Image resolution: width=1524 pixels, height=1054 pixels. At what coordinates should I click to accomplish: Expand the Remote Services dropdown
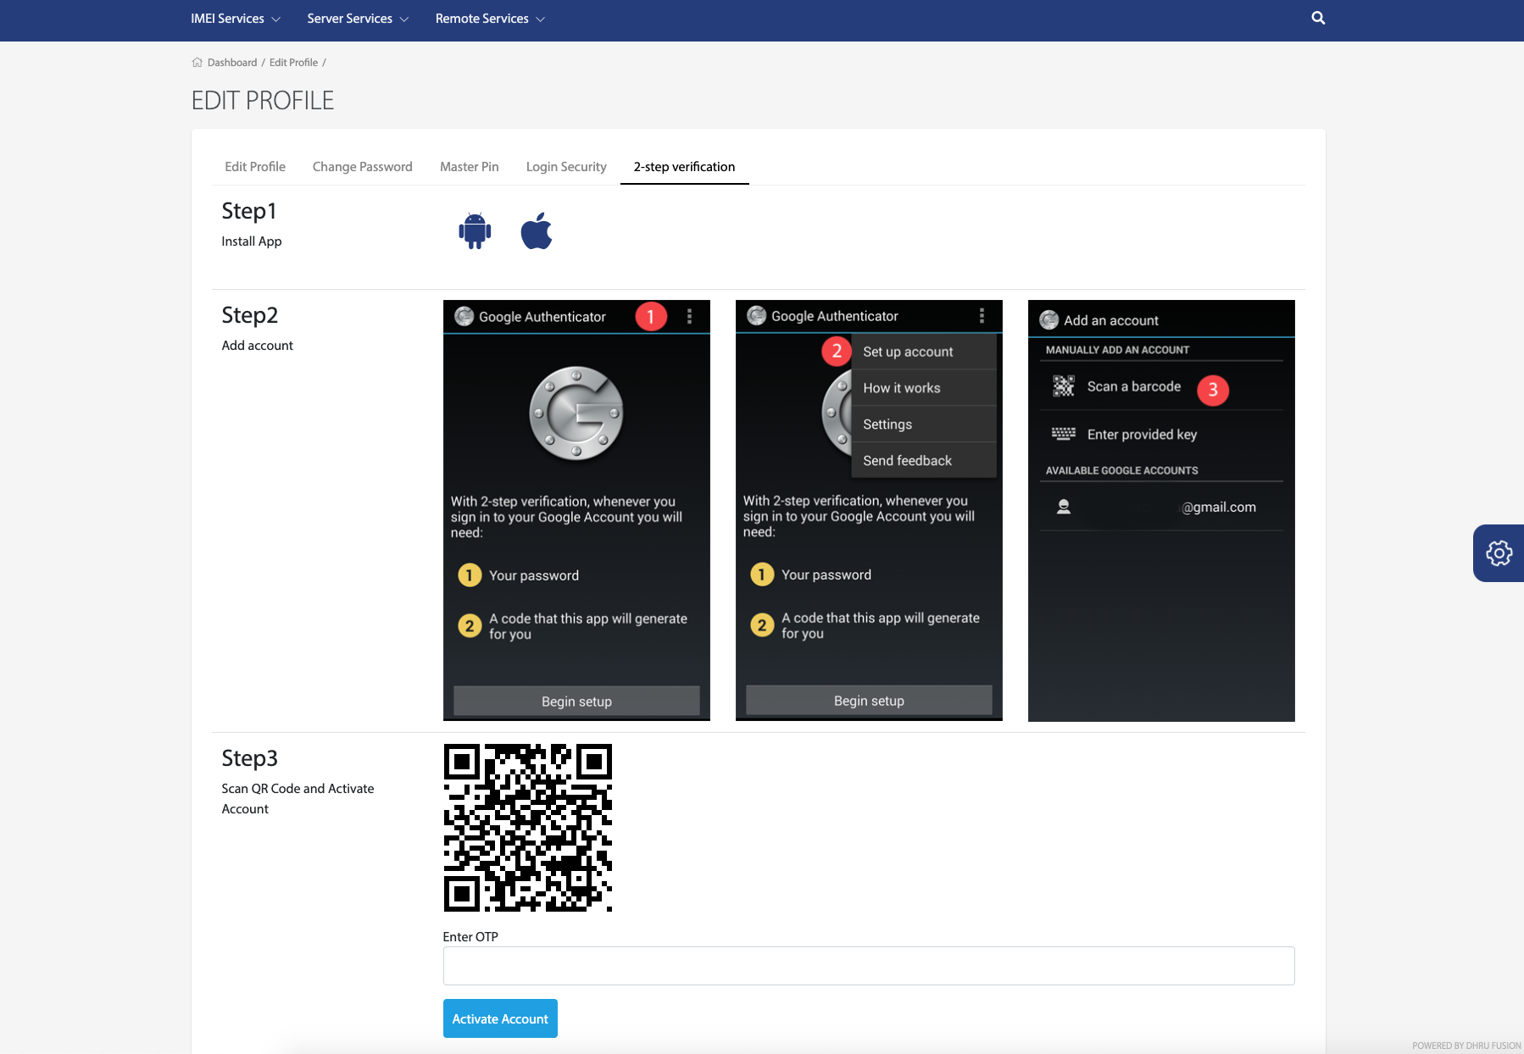[489, 18]
